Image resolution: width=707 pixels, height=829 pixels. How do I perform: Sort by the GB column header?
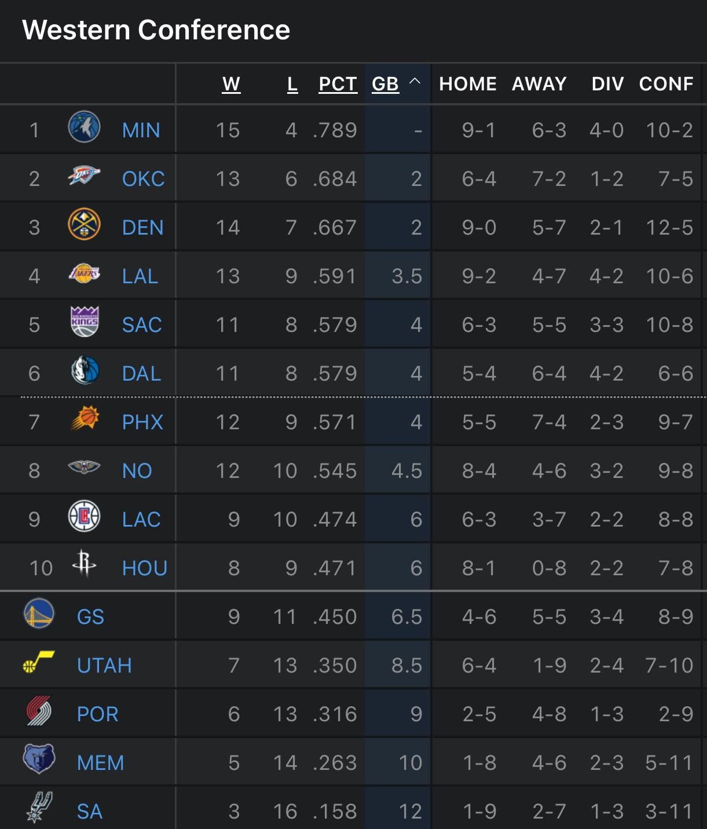tap(385, 84)
